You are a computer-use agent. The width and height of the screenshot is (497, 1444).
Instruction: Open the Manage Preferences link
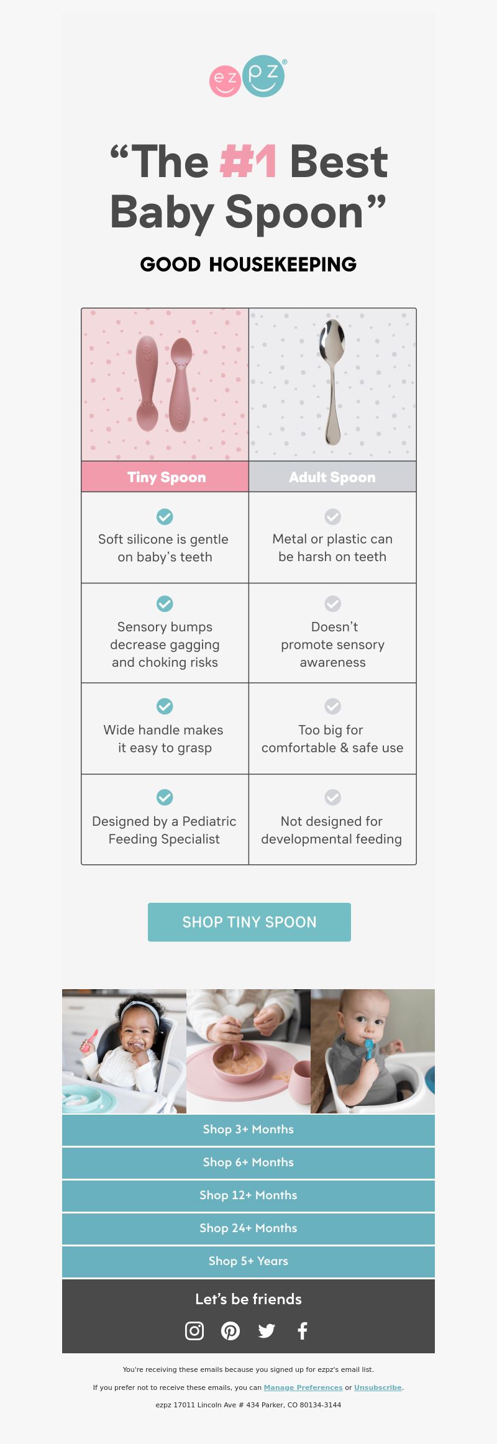click(303, 1387)
